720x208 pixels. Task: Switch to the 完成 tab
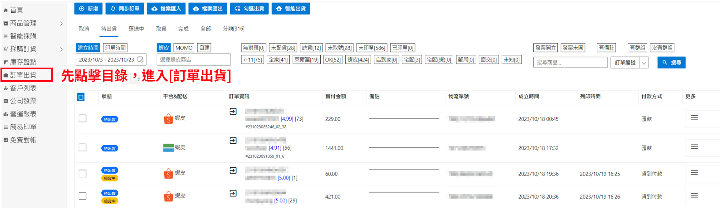[183, 29]
